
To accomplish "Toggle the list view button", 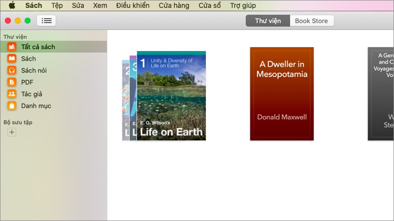I will (46, 21).
